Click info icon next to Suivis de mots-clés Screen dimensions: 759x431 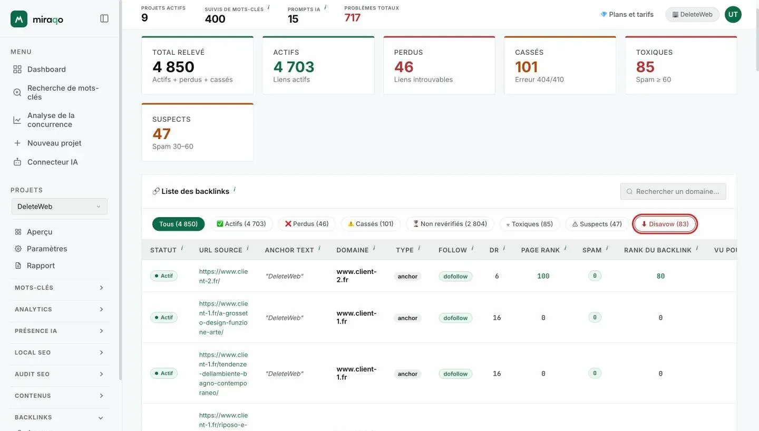(x=268, y=7)
